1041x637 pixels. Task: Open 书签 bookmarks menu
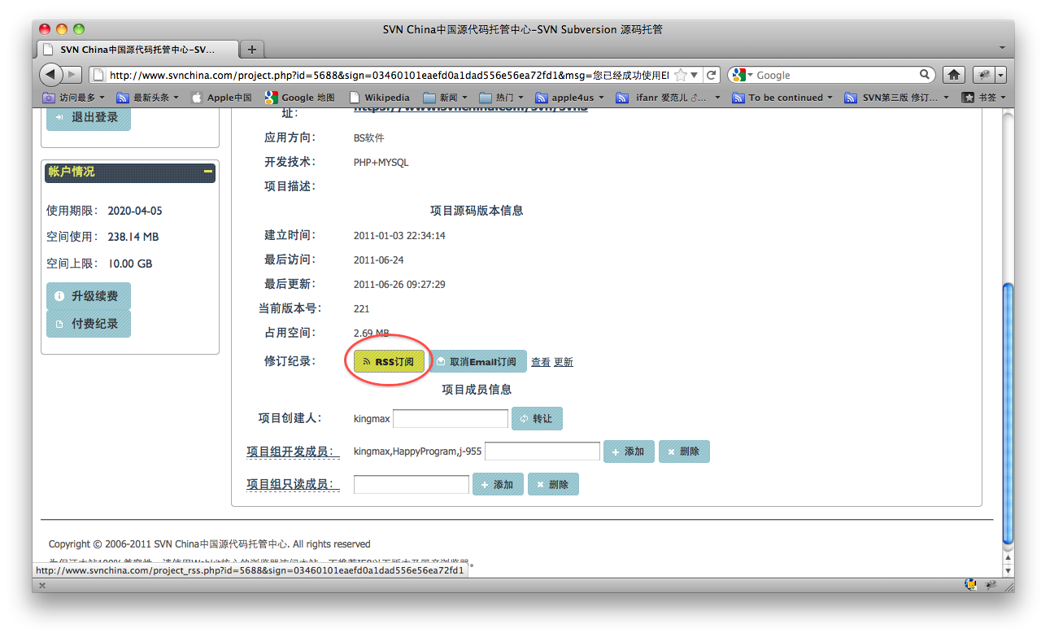tap(984, 98)
